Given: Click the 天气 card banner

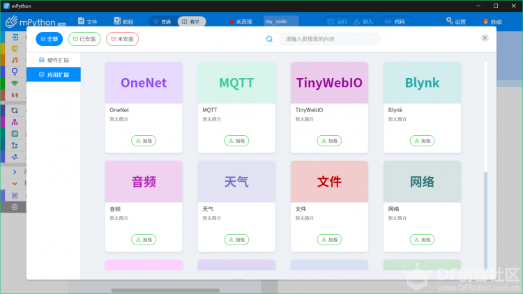Looking at the screenshot, I should (236, 182).
